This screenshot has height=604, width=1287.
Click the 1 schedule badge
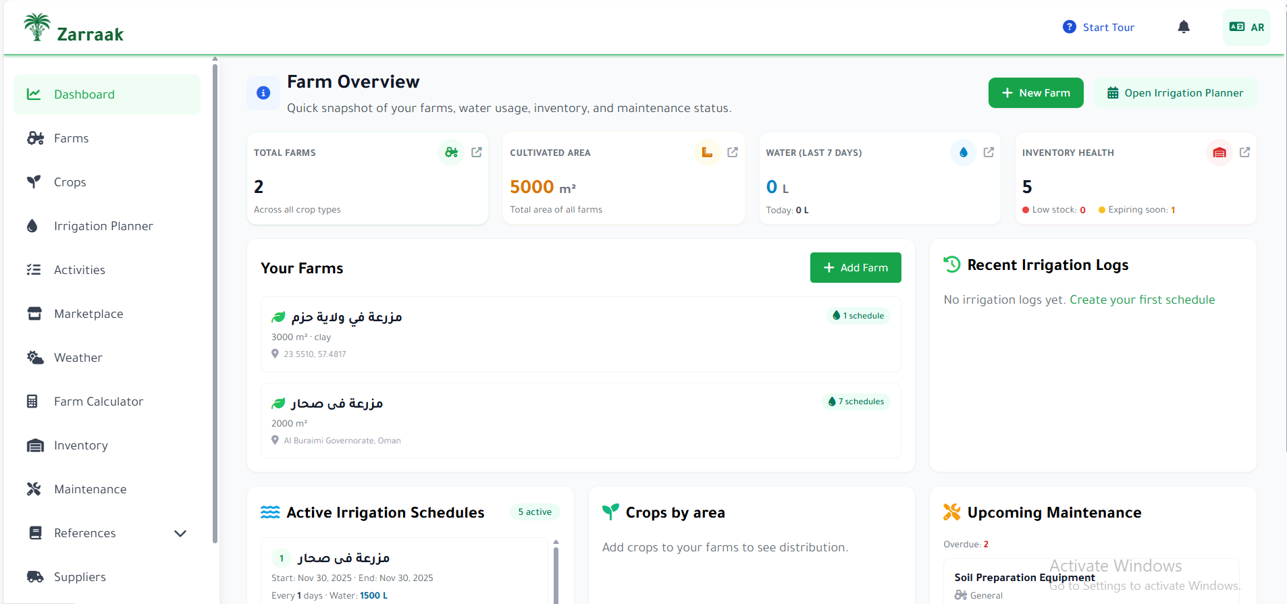858,315
